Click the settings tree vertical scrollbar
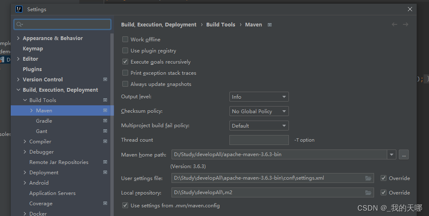This screenshot has width=429, height=216. tap(112, 124)
